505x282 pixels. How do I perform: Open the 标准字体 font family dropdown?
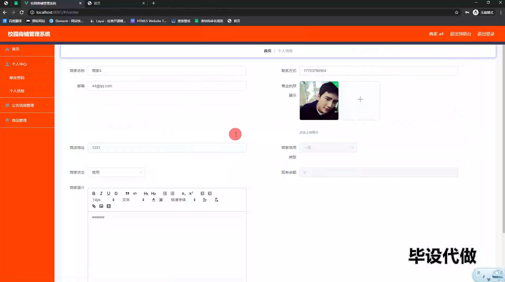point(183,200)
